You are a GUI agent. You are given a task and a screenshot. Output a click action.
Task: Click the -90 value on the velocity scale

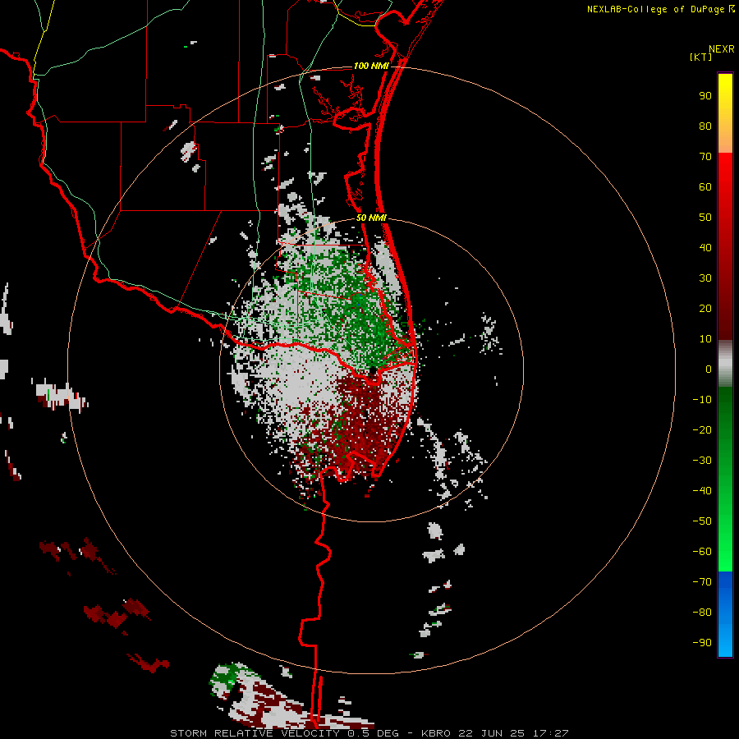click(x=702, y=643)
